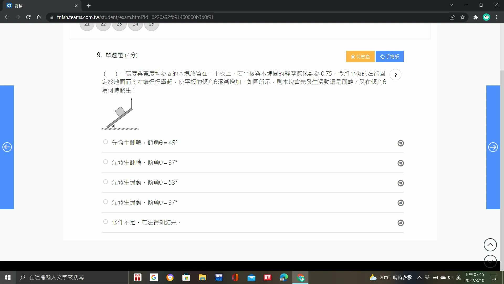Image resolution: width=504 pixels, height=284 pixels.
Task: Open the Mail app from the taskbar
Action: tap(251, 277)
